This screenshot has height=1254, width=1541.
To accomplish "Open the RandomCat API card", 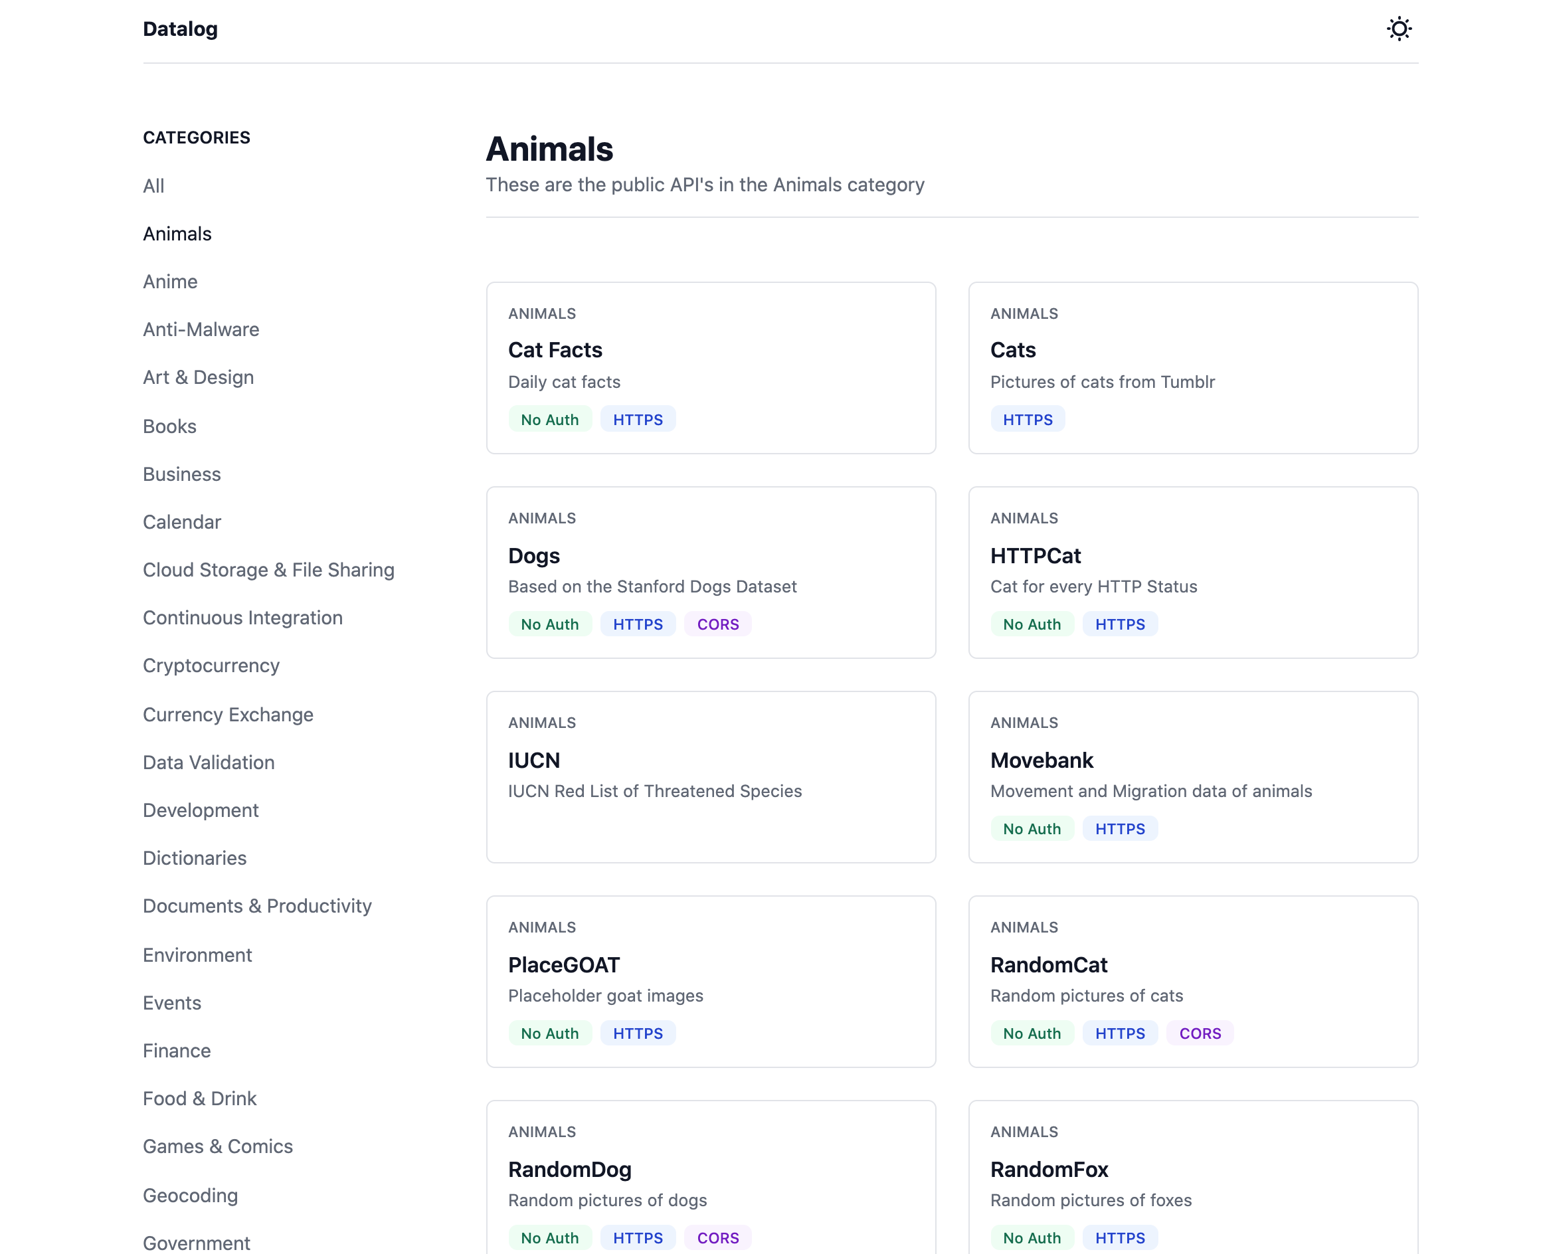I will click(x=1193, y=981).
